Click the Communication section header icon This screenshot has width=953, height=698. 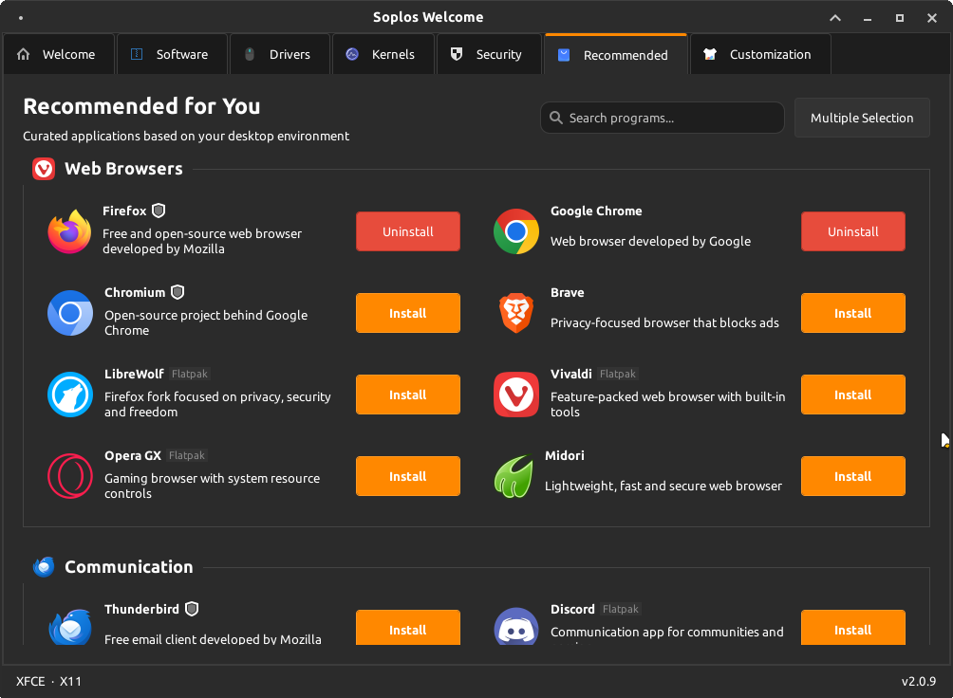point(44,566)
